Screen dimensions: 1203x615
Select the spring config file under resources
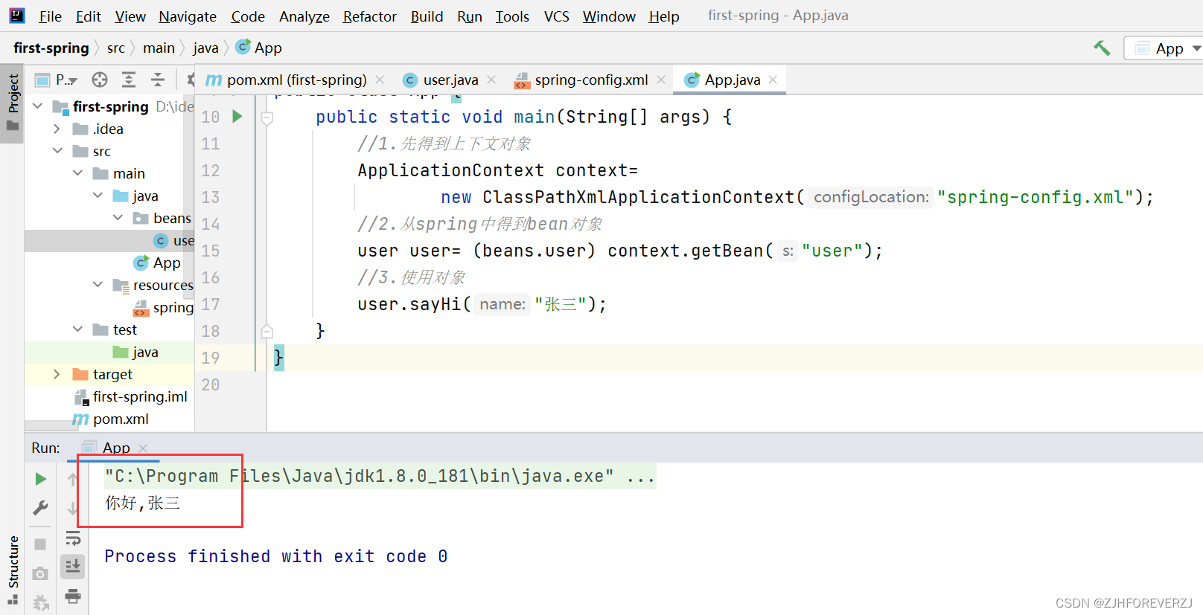point(164,307)
